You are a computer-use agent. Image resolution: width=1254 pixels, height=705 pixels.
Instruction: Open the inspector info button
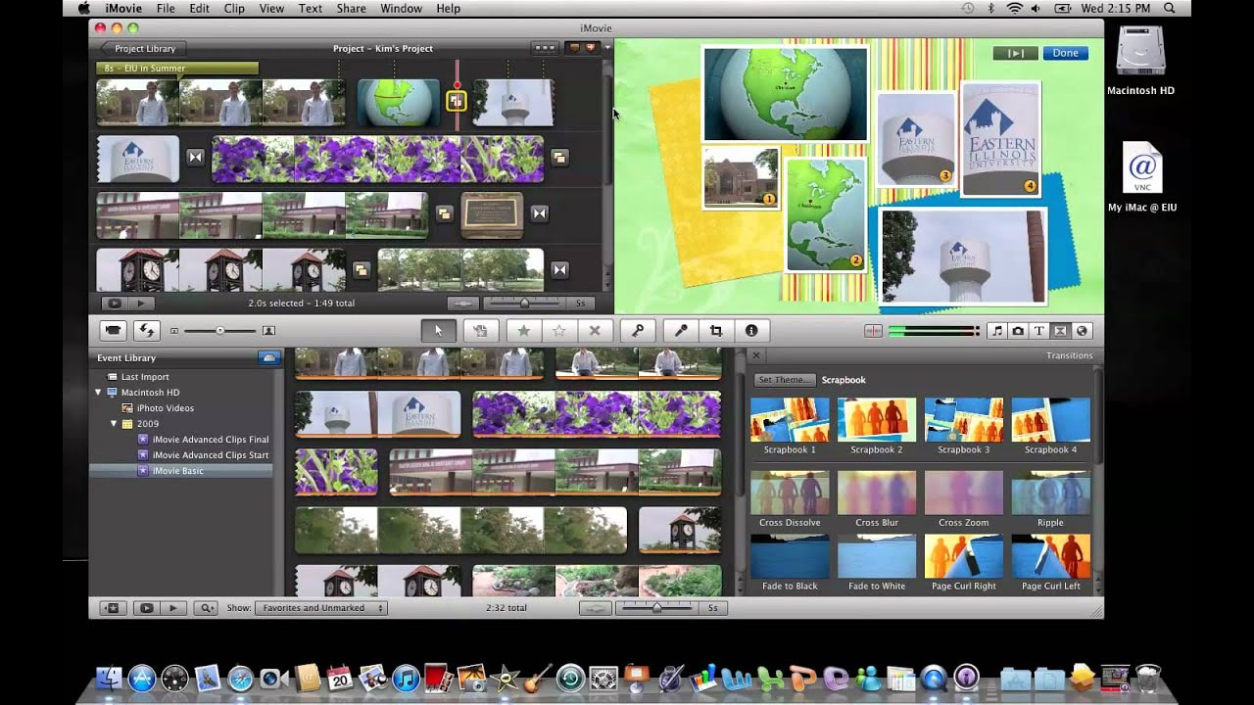click(751, 331)
